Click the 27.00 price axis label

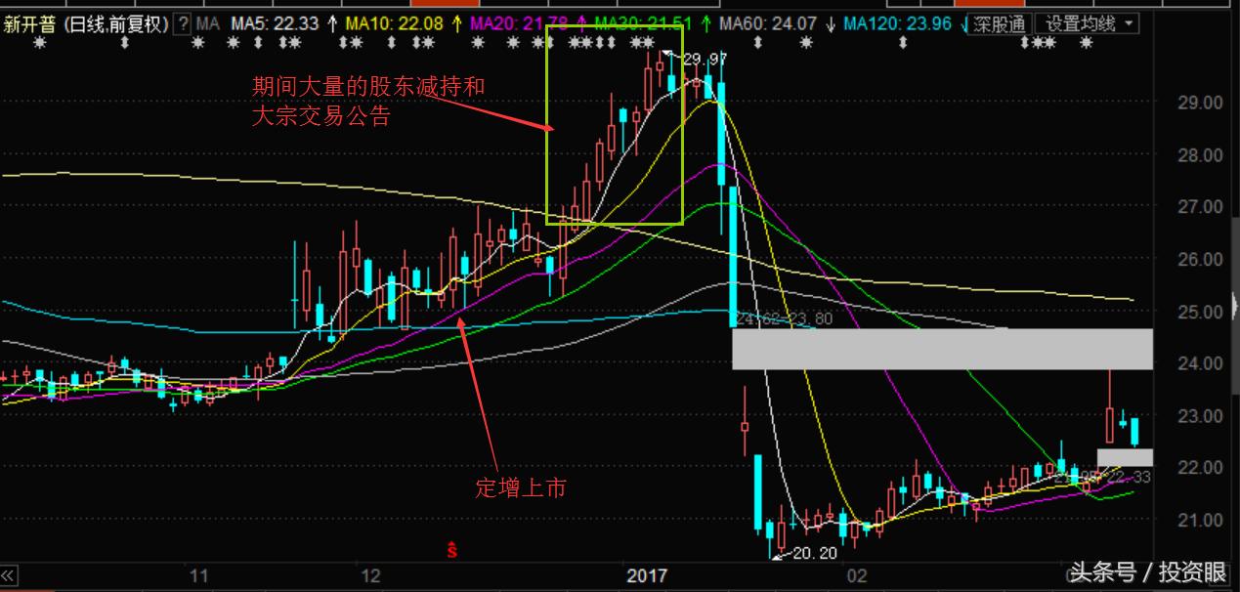pos(1199,207)
